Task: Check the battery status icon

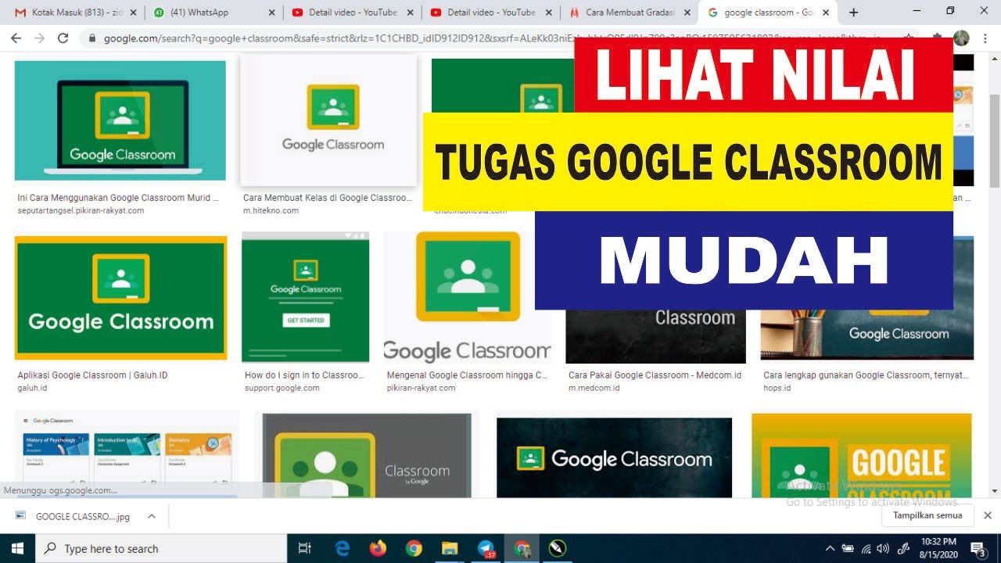Action: click(848, 548)
